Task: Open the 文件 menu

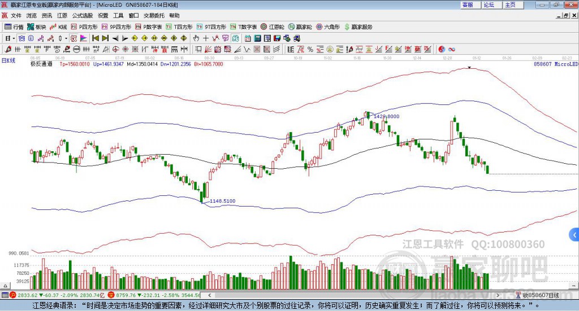Action: 16,15
